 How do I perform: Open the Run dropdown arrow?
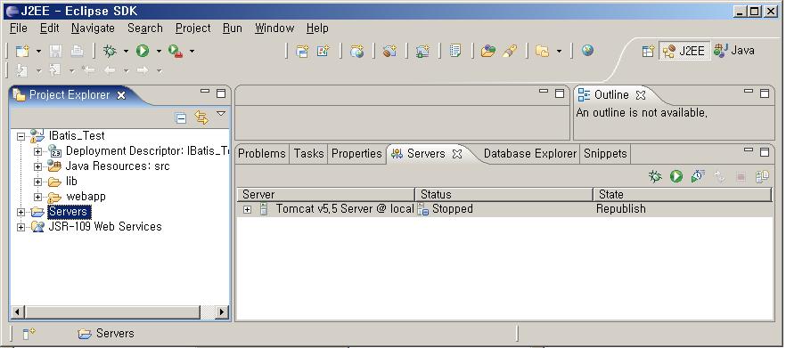tap(159, 51)
